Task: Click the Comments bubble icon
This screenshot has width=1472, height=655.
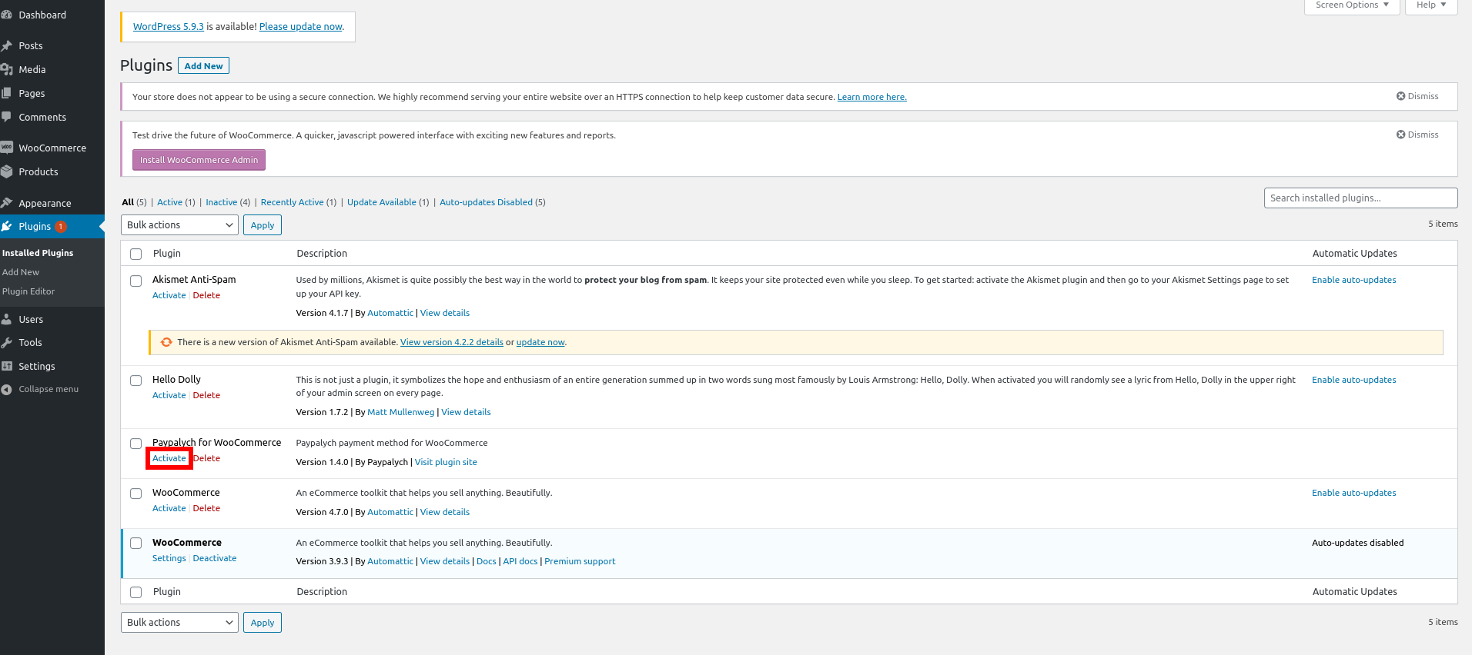Action: click(6, 117)
